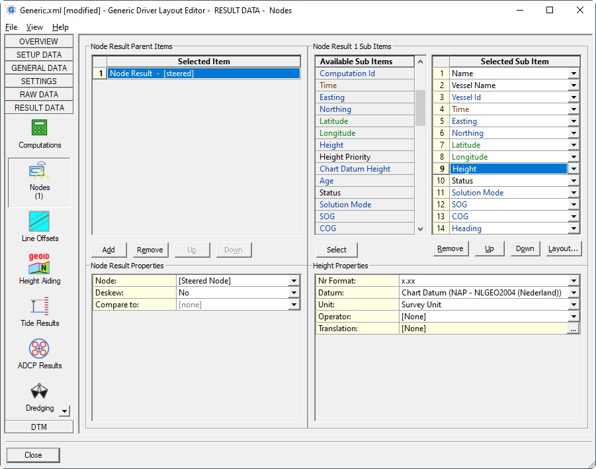The image size is (596, 469).
Task: Expand the sidebar overflow arrow beside Dredging
Action: click(x=64, y=411)
